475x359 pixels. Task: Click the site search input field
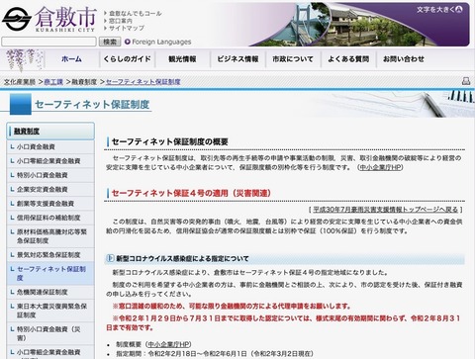point(48,42)
